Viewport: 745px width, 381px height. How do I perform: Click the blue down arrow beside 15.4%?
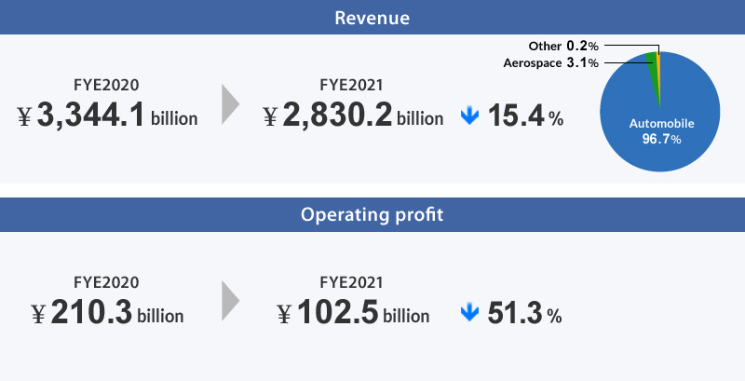pyautogui.click(x=470, y=116)
